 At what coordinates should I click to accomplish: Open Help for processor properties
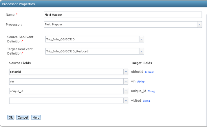point(36,117)
